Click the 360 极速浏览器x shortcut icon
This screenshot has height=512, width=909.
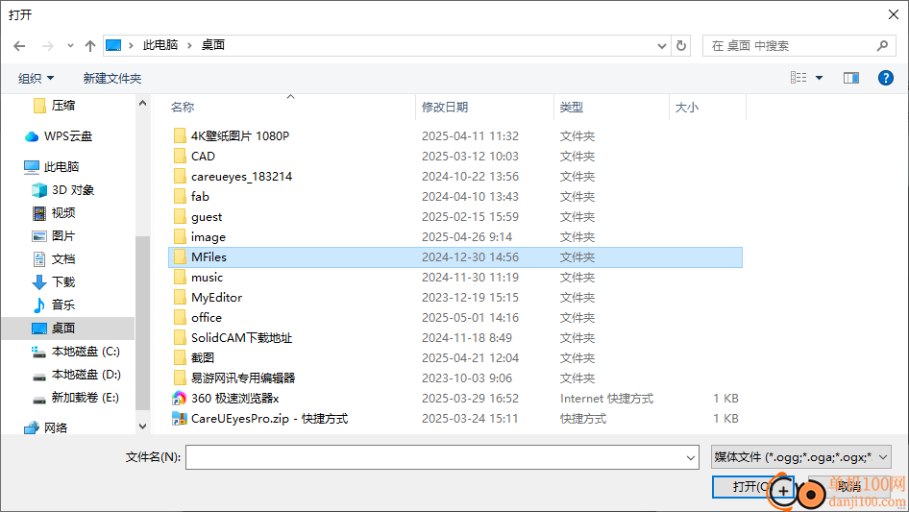coord(179,399)
